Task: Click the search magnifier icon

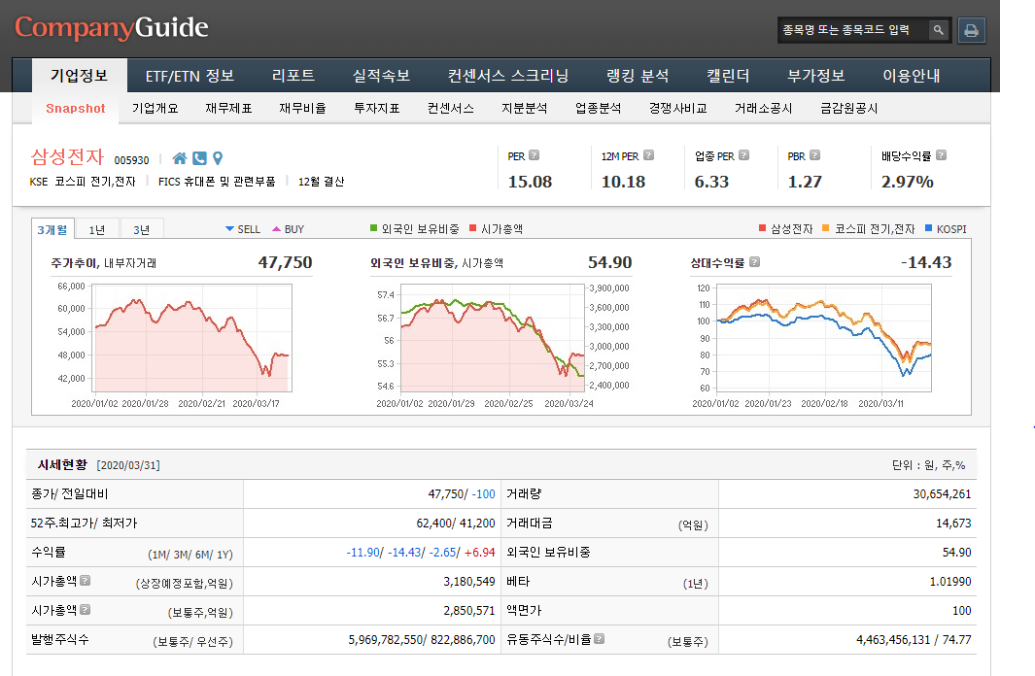Action: coord(938,30)
